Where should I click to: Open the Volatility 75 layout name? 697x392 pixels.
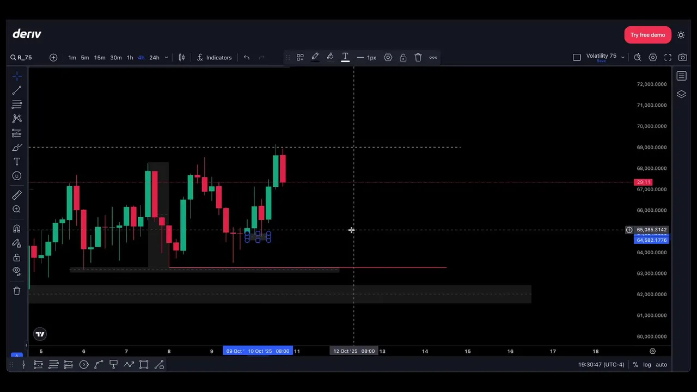tap(601, 56)
